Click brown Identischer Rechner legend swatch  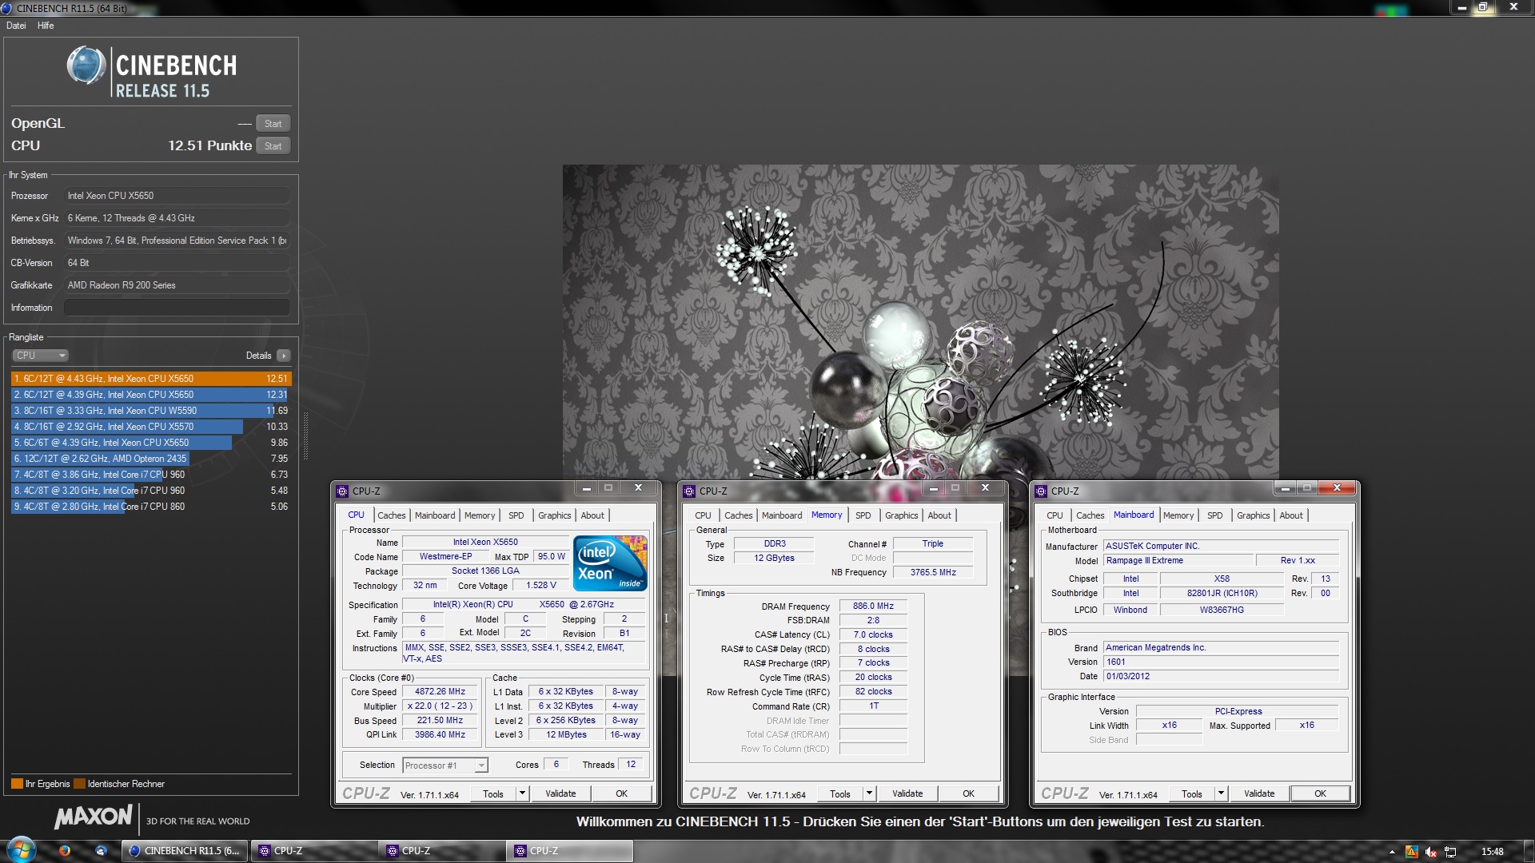(79, 784)
